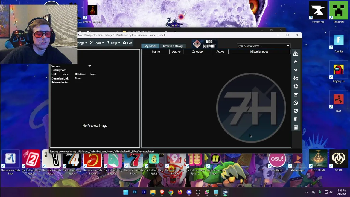Click the Exit menu item
Screen dimensions: 350x197
[x=127, y=43]
